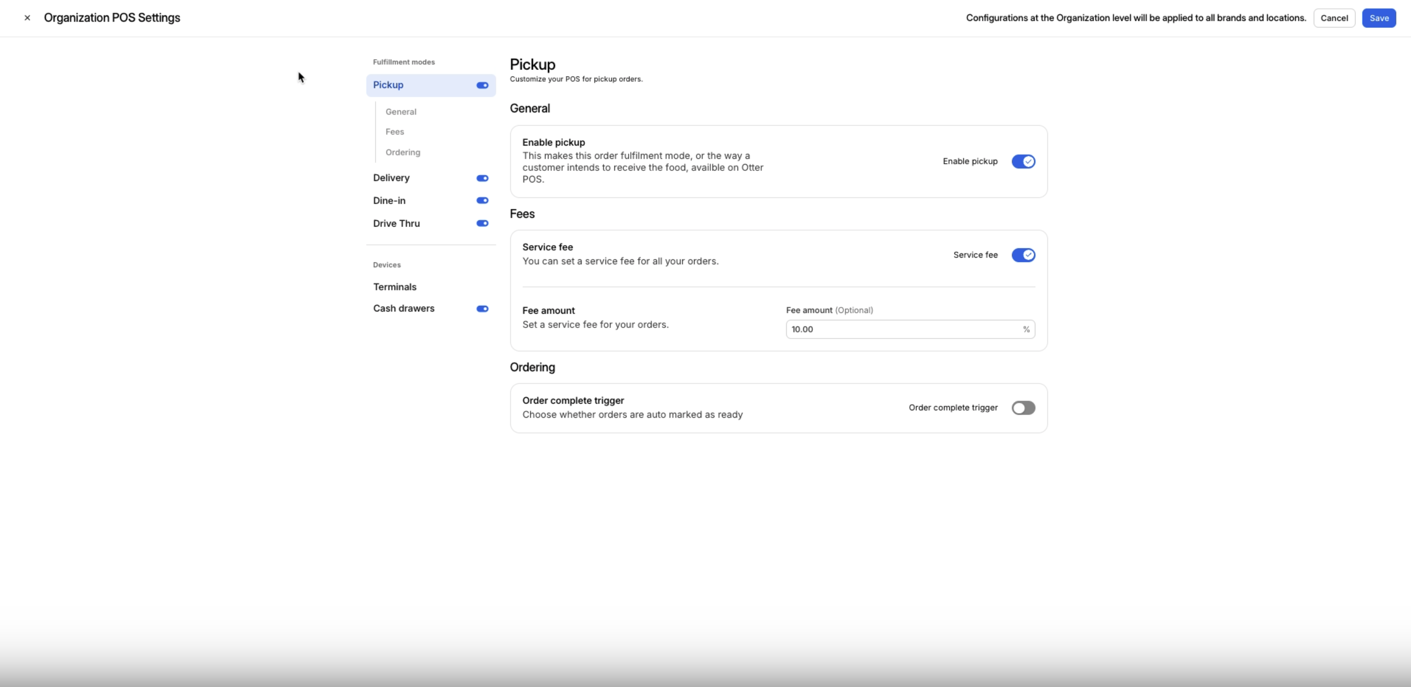
Task: Jump to General subsection
Action: point(401,112)
